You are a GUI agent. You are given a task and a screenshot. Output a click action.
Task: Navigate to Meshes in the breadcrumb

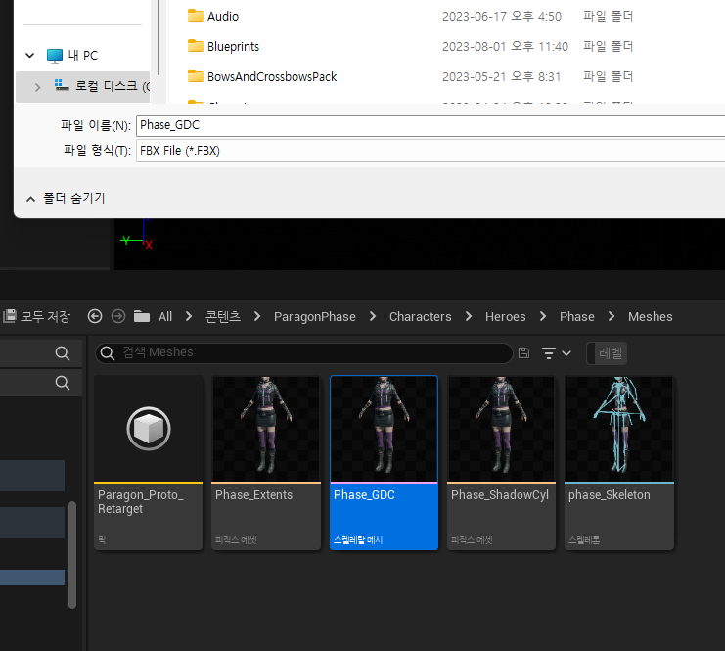pyautogui.click(x=650, y=316)
